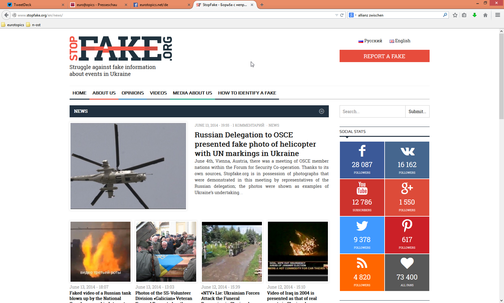Open the Facebook 28 087 followers tile
The image size is (504, 303).
coord(362,160)
